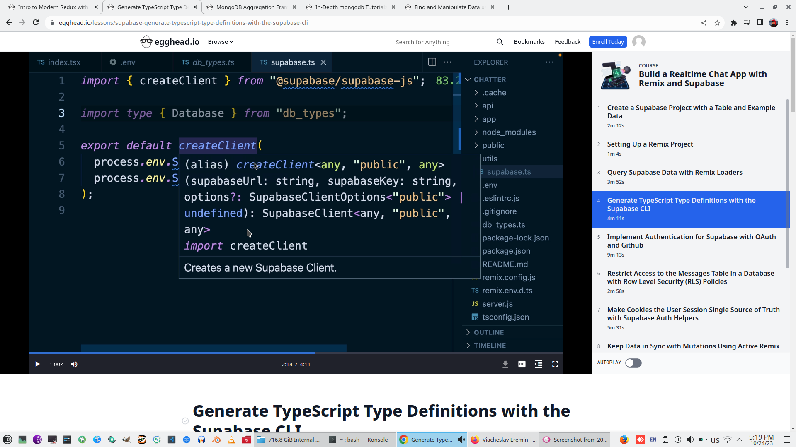Show hidden system tray icons
Viewport: 796px width, 447px height.
(x=739, y=440)
